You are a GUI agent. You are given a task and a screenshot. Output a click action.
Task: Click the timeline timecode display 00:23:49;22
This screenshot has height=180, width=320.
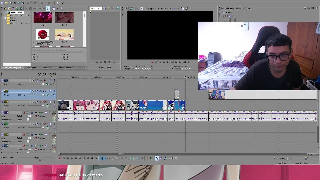tap(47, 75)
